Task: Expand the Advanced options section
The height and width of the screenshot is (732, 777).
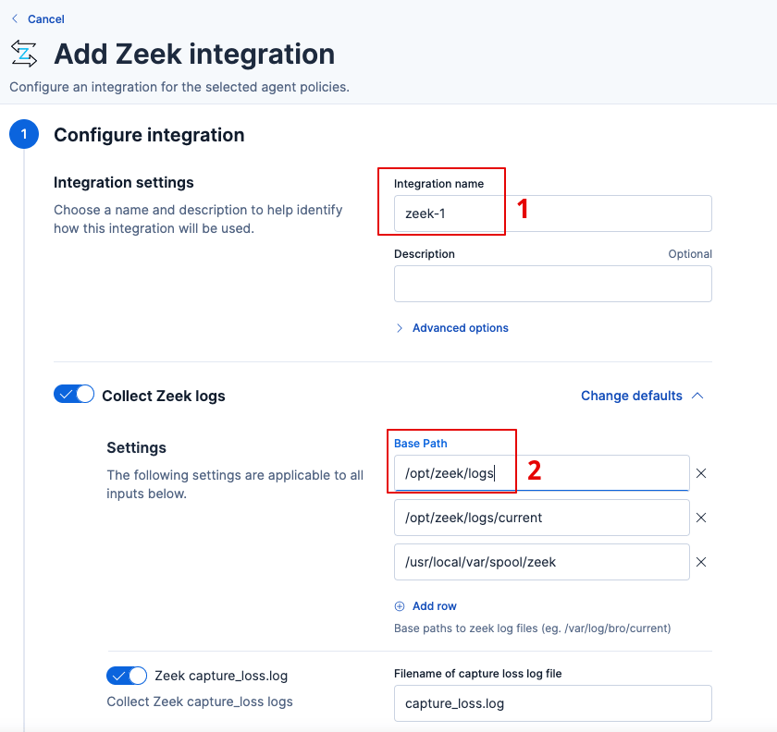Action: coord(451,328)
